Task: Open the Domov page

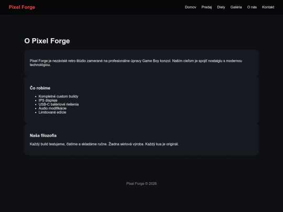Action: click(x=190, y=7)
